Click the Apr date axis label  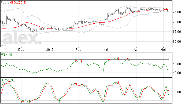[136, 50]
